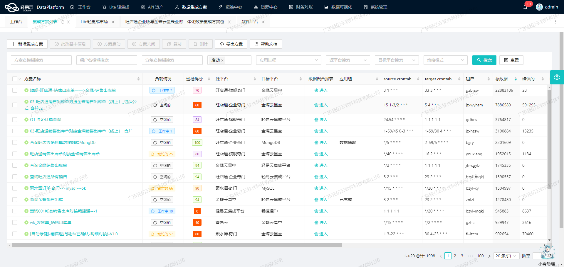Open 进入 report for the MongoDB row
Image resolution: width=564 pixels, height=267 pixels.
321,142
